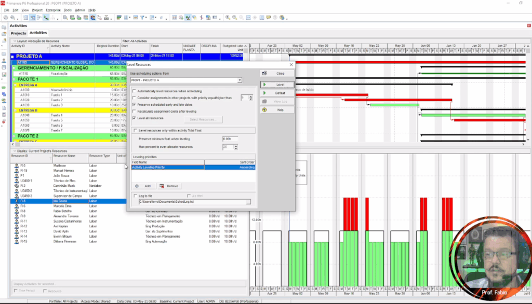Click the Add plus icon in leveling priorities
Image resolution: width=532 pixels, height=304 pixels.
coord(137,186)
